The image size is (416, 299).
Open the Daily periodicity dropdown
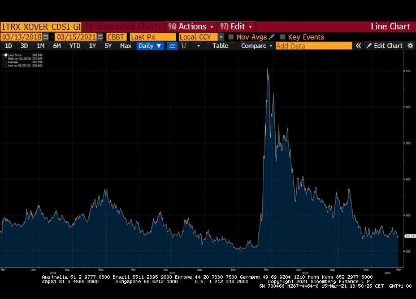tap(150, 46)
